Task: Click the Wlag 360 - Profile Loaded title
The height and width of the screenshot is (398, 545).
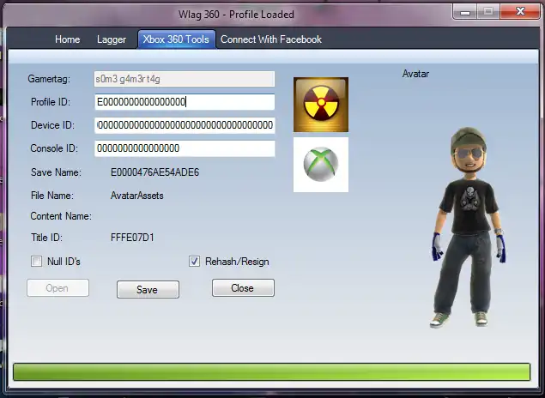Action: click(236, 15)
